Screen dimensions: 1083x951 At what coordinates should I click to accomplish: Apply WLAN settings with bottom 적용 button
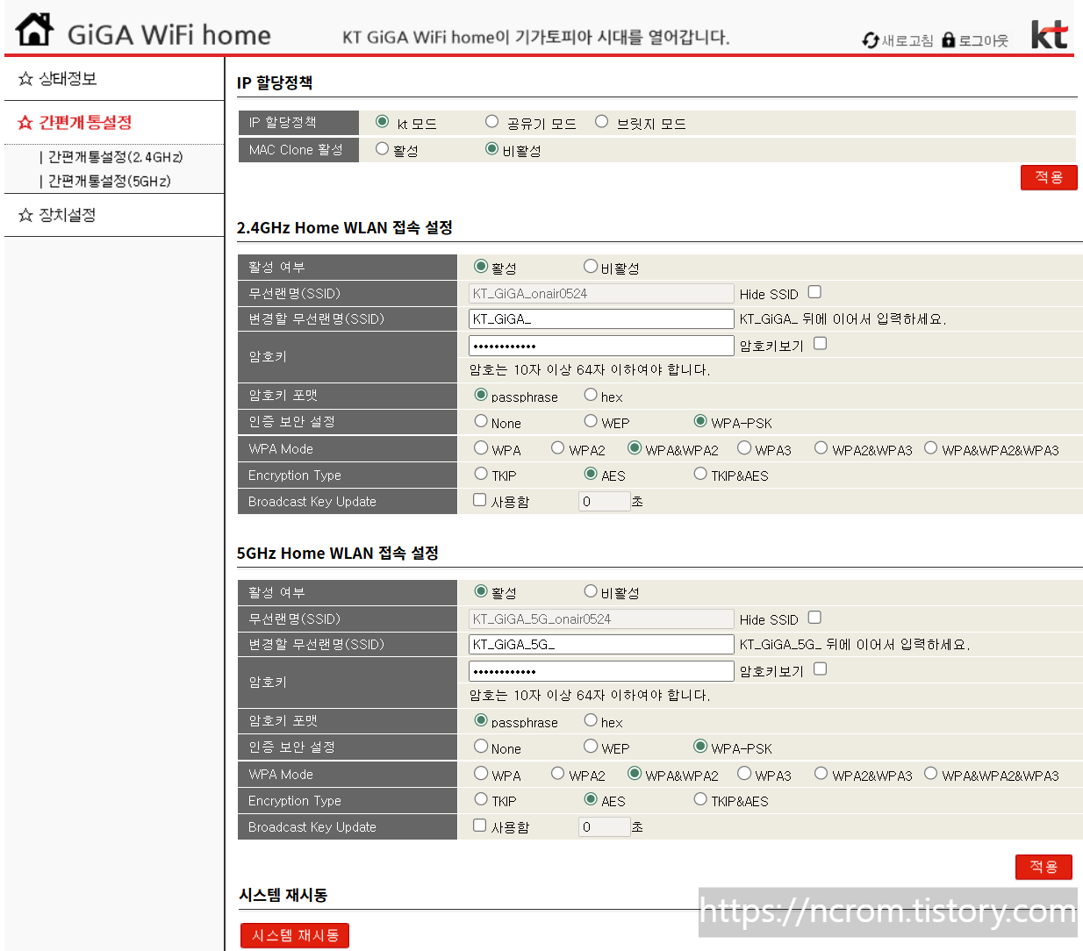click(x=1044, y=867)
